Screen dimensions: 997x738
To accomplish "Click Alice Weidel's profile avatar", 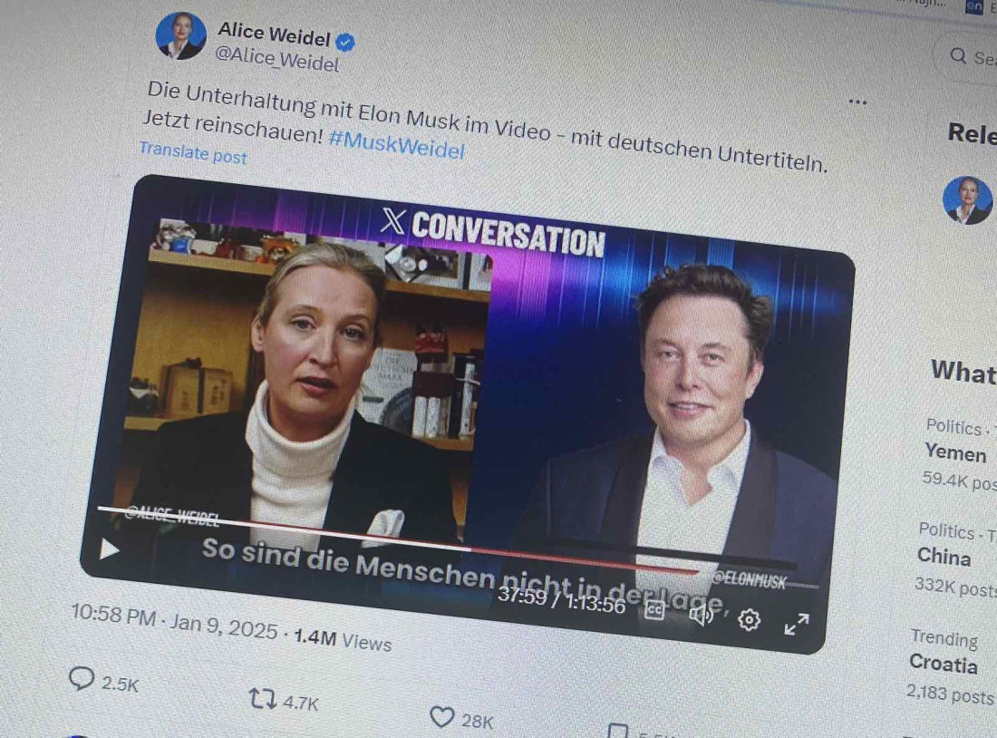I will (x=180, y=35).
